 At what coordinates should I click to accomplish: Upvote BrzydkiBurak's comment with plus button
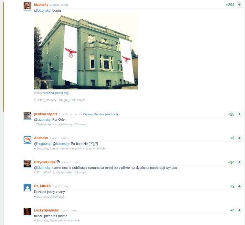(x=240, y=162)
